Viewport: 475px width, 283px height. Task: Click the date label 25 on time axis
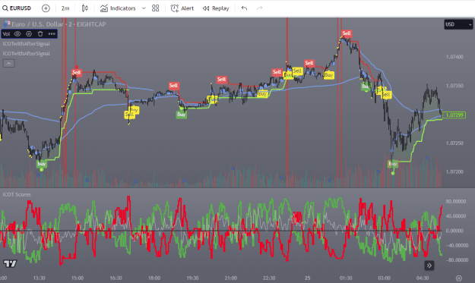(308, 278)
